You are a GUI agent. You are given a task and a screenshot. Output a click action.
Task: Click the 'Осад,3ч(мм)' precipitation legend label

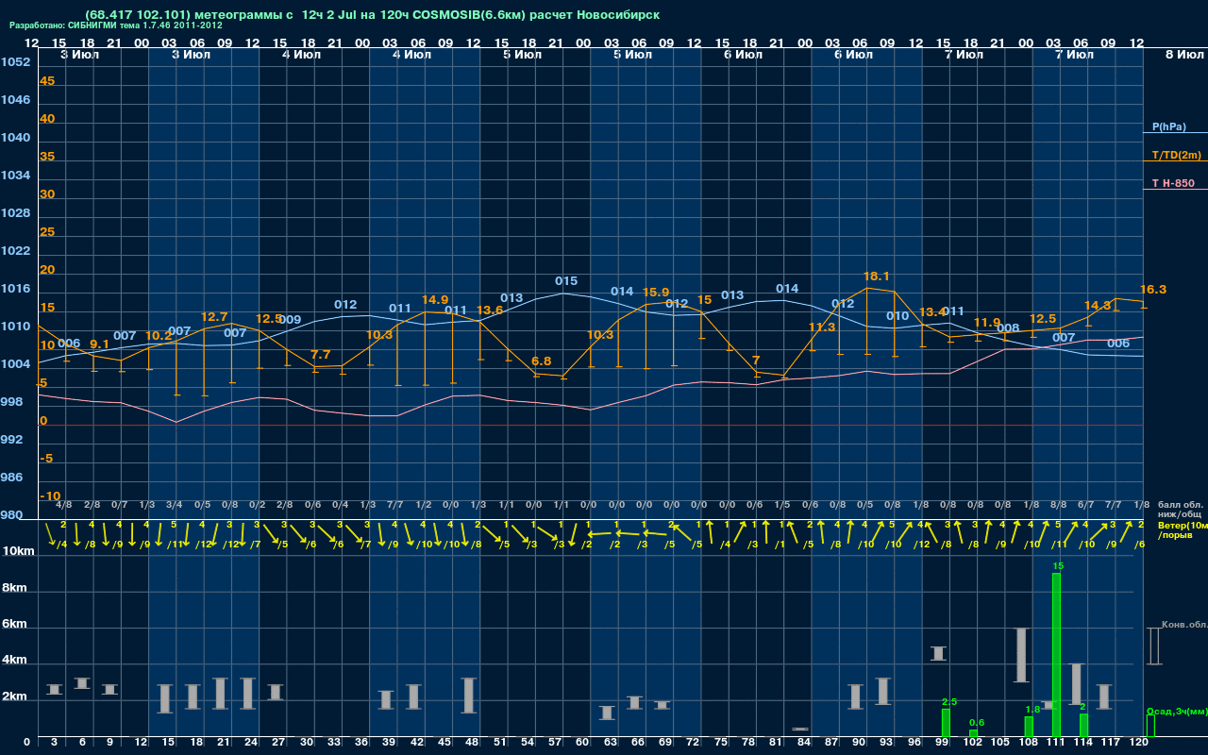click(x=1176, y=711)
